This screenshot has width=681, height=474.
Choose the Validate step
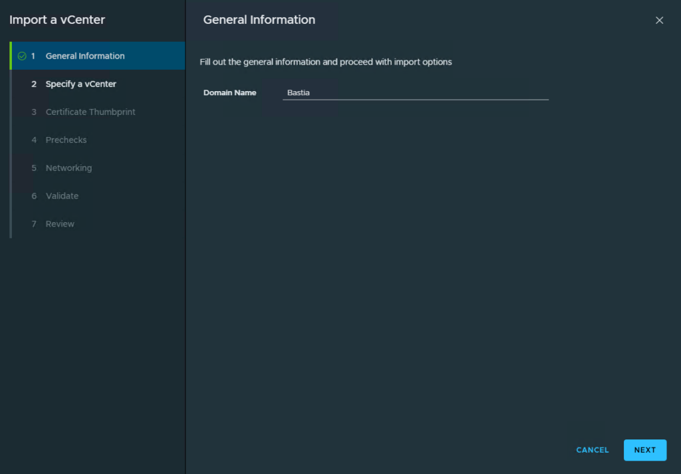pos(62,196)
